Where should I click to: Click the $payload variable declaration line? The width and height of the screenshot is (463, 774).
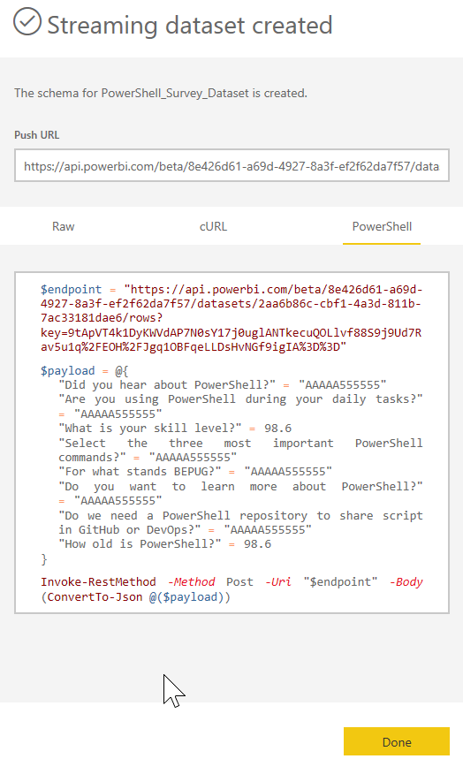85,371
